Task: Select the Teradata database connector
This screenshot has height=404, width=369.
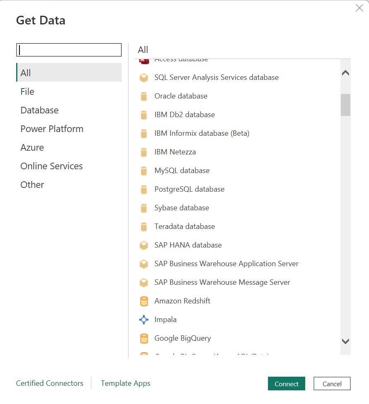Action: 185,226
